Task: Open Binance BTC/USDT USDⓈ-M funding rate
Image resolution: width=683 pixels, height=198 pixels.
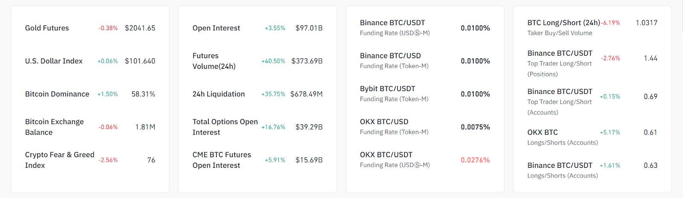Action: (392, 23)
